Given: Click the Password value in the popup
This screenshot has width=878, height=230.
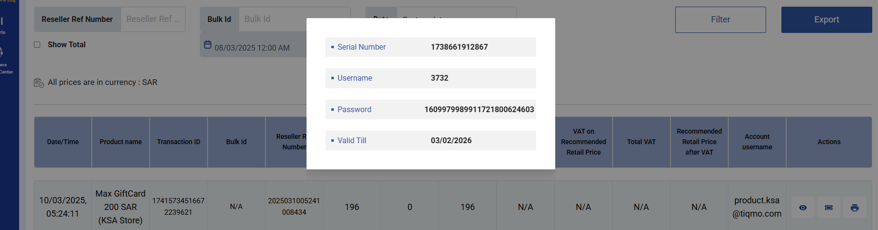Looking at the screenshot, I should click(x=479, y=109).
